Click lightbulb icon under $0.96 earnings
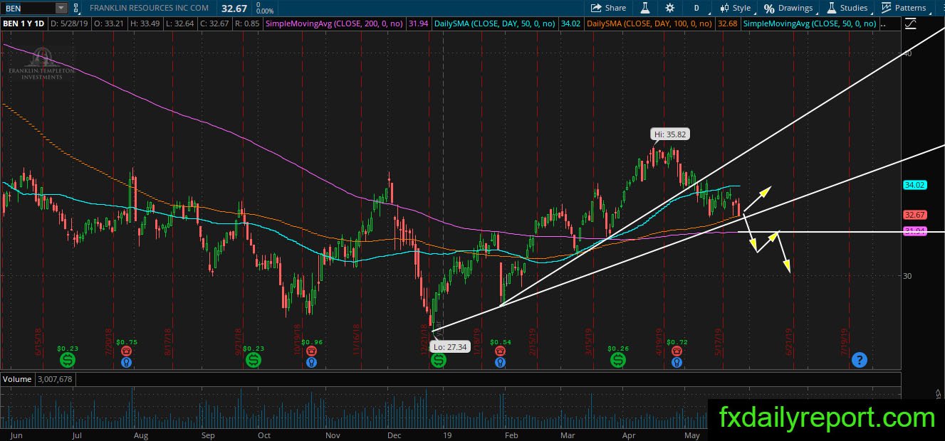945x441 pixels. (311, 363)
